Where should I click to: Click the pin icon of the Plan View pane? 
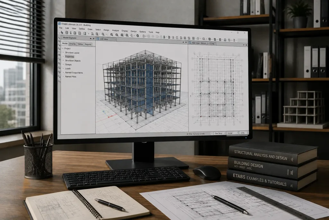(244, 45)
